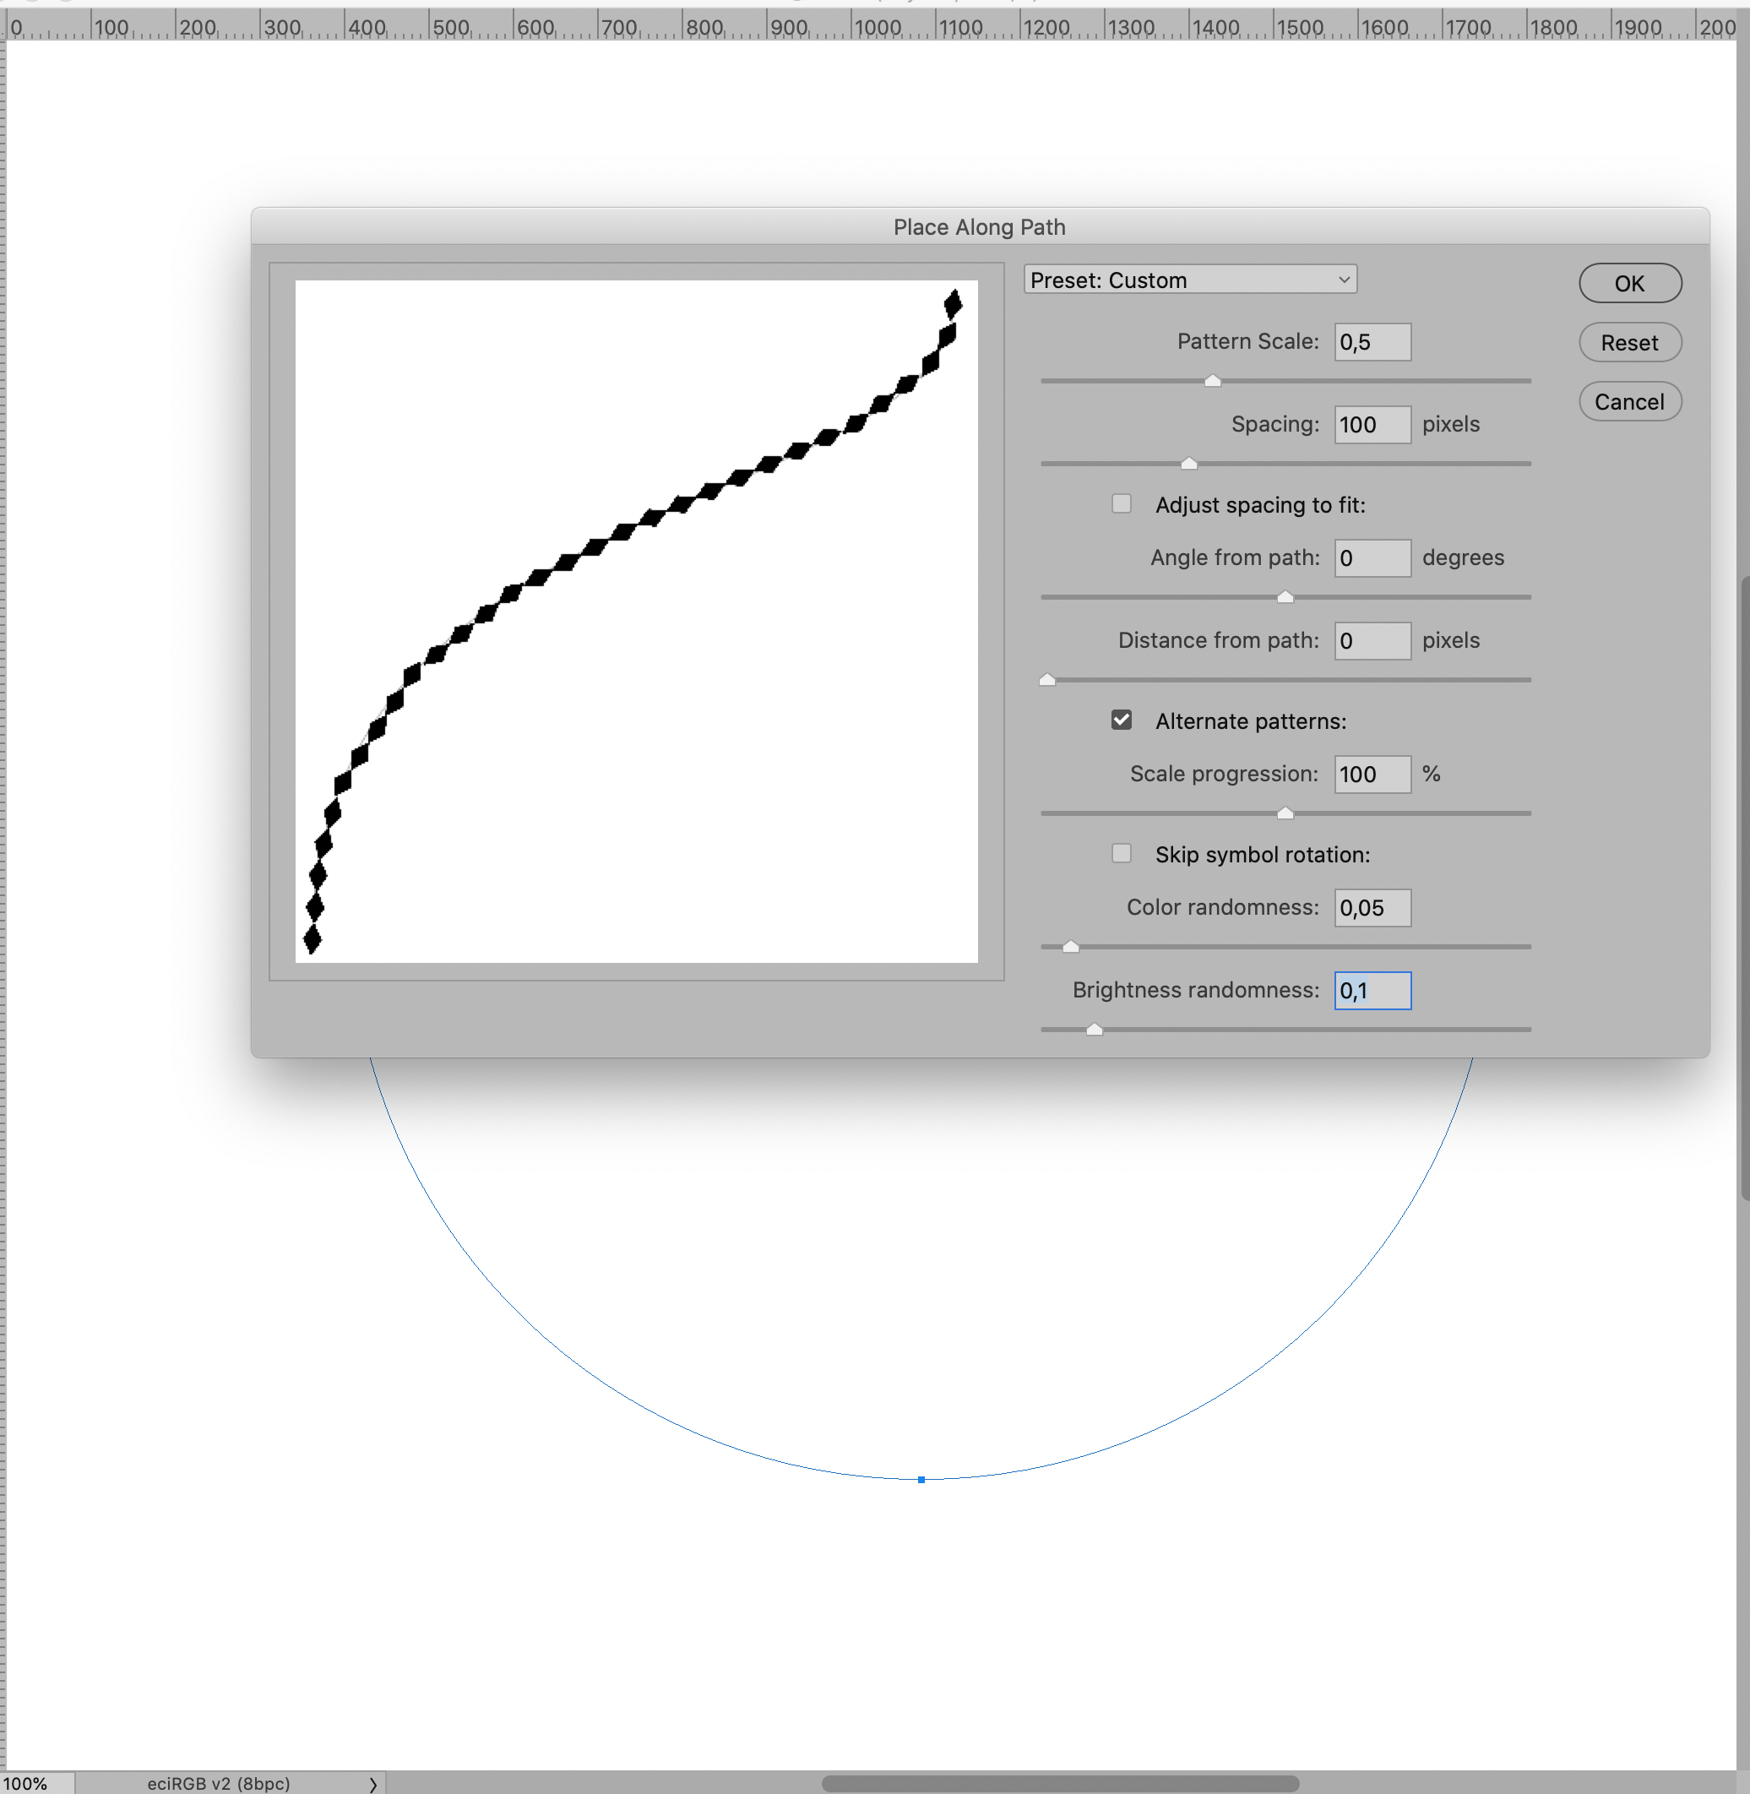Image resolution: width=1750 pixels, height=1794 pixels.
Task: Confirm settings with OK
Action: [1629, 283]
